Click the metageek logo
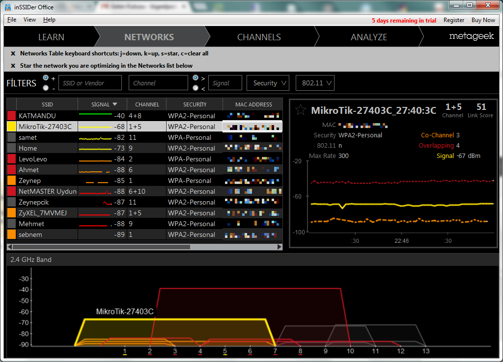Image resolution: width=503 pixels, height=362 pixels. [471, 36]
